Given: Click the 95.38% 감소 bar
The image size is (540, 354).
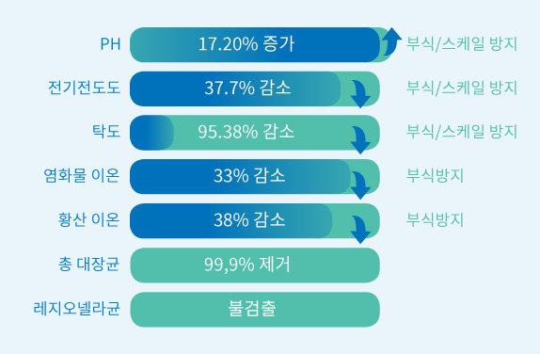Looking at the screenshot, I should point(255,133).
